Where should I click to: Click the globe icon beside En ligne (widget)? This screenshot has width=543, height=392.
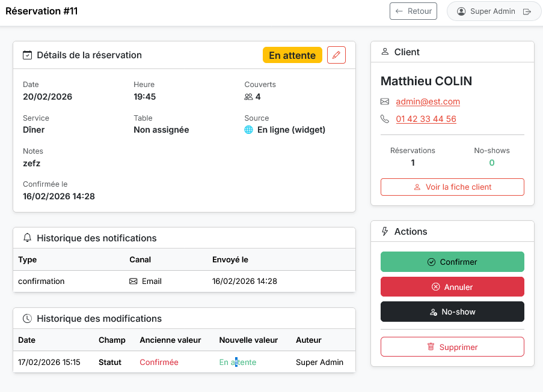click(x=248, y=130)
